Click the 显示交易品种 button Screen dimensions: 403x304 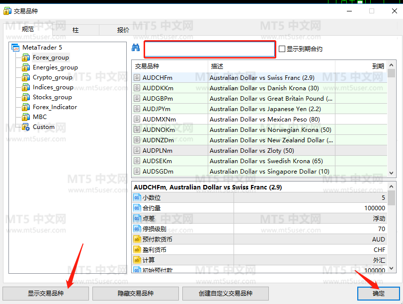click(x=46, y=294)
